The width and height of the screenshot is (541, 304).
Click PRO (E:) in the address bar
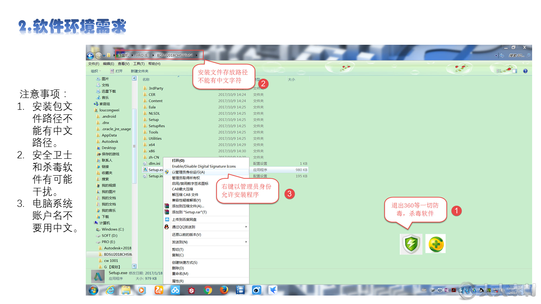[x=142, y=55]
